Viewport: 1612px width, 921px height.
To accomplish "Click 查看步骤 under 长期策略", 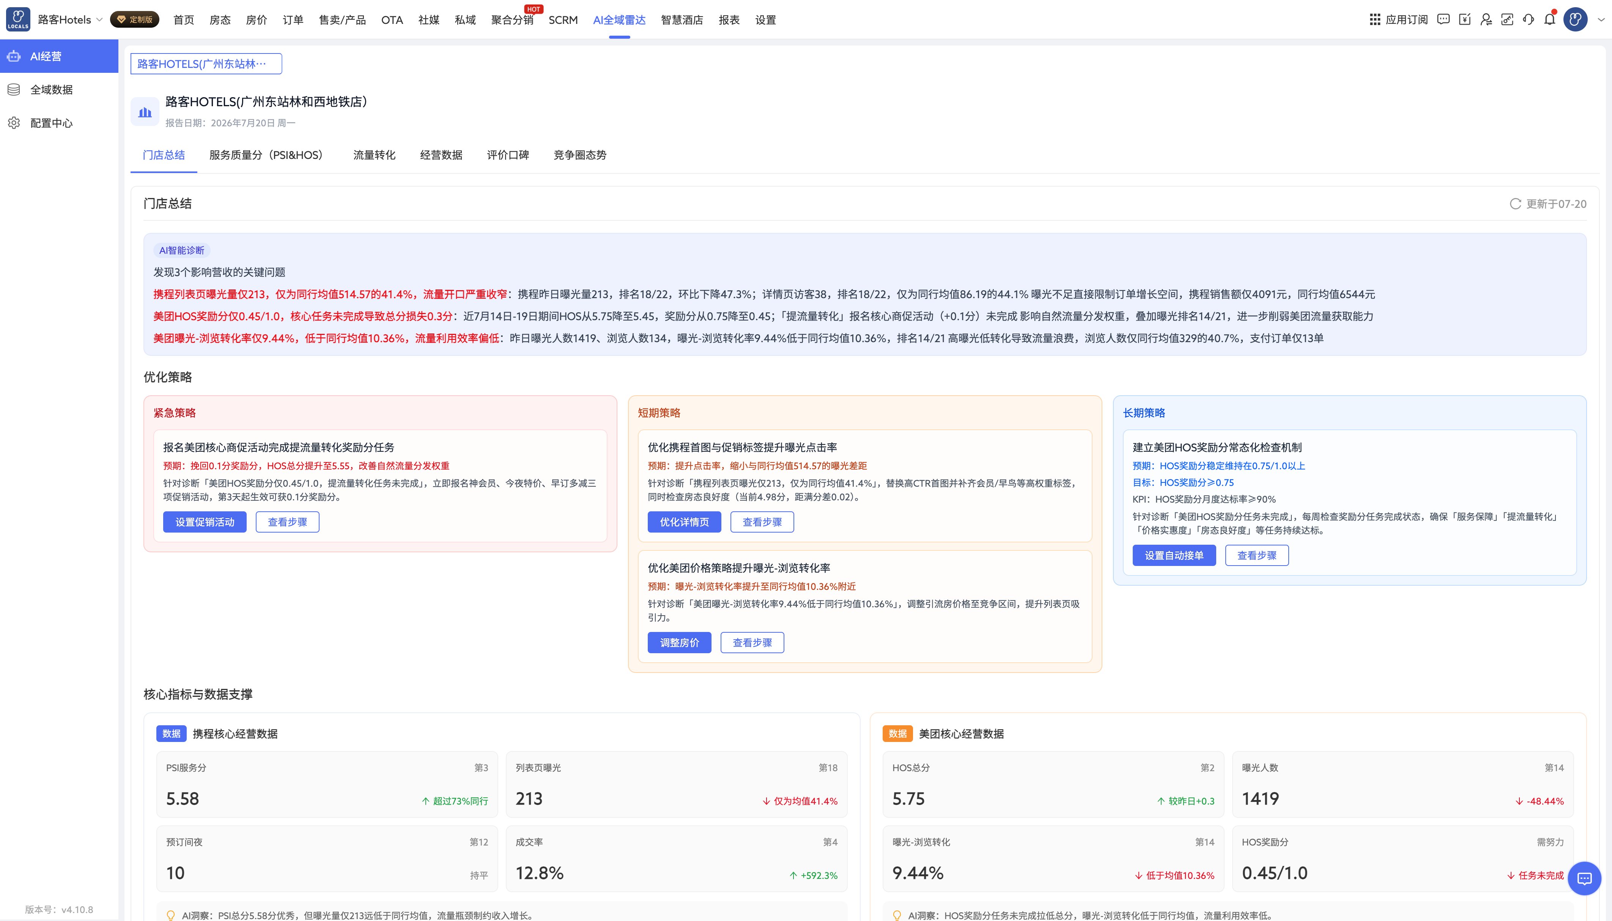I will coord(1257,555).
